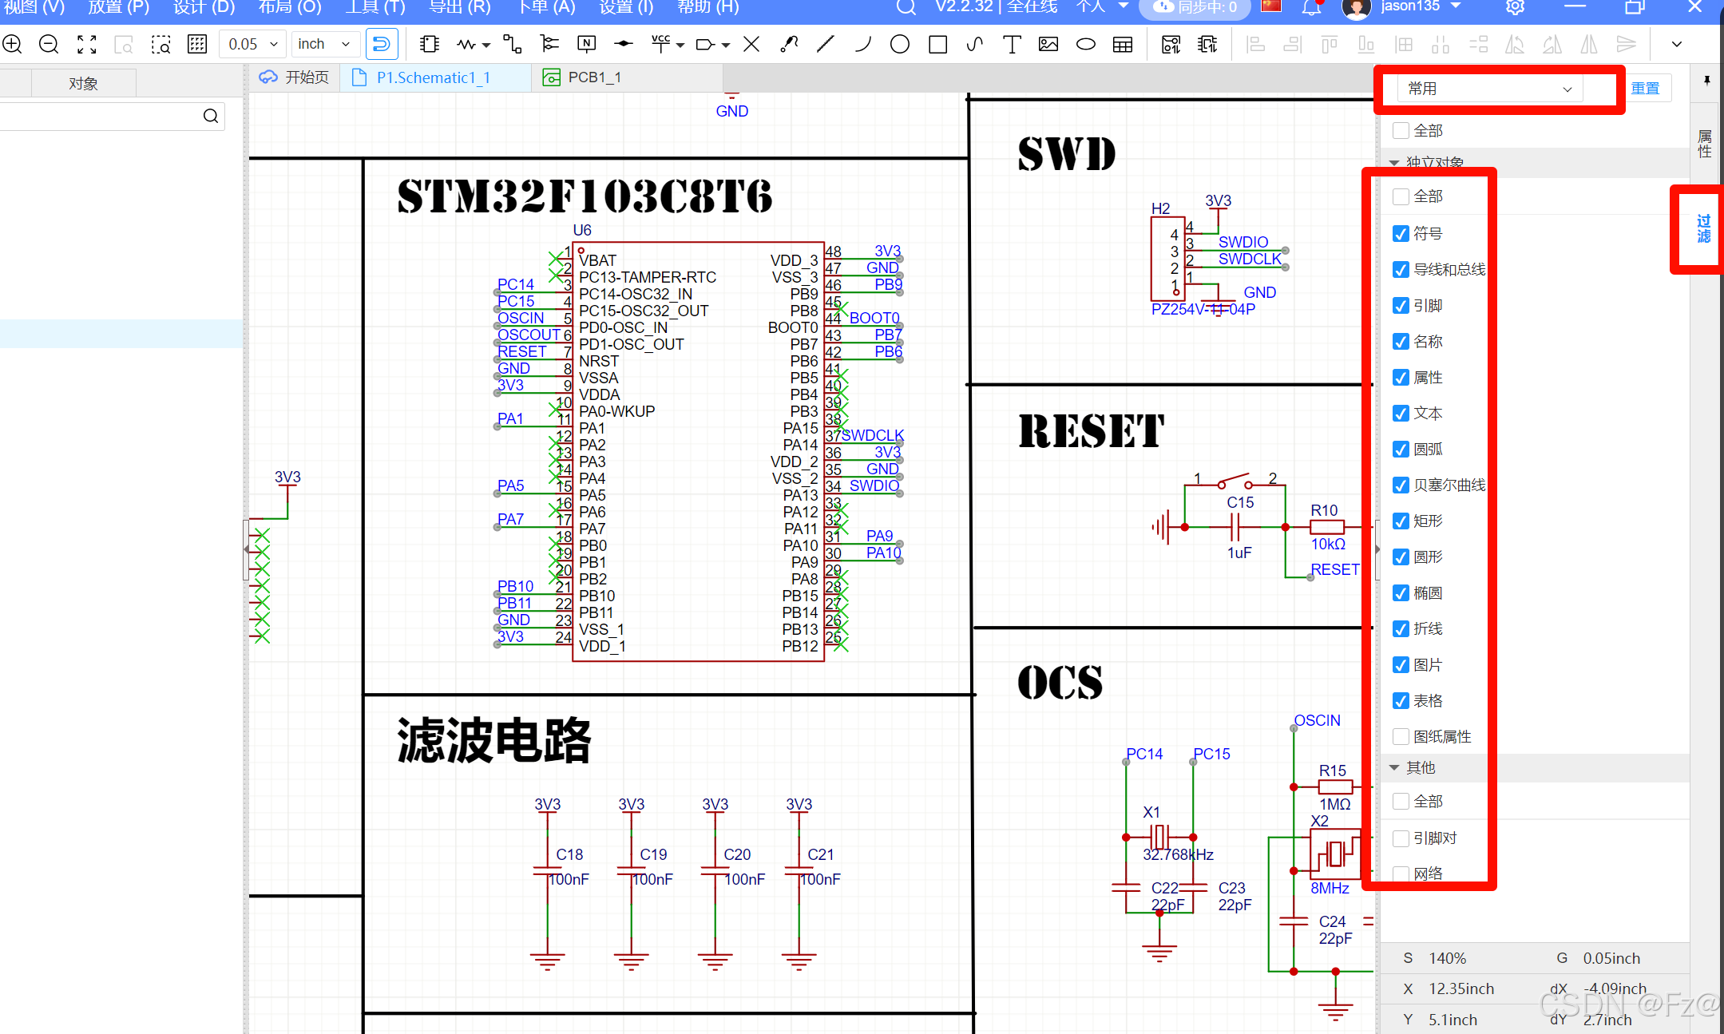1724x1034 pixels.
Task: Click the fit-to-screen icon
Action: tap(86, 45)
